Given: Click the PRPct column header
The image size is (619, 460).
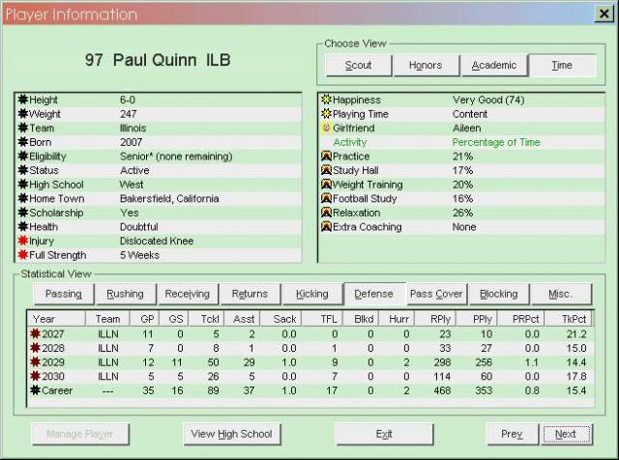Looking at the screenshot, I should [x=521, y=319].
